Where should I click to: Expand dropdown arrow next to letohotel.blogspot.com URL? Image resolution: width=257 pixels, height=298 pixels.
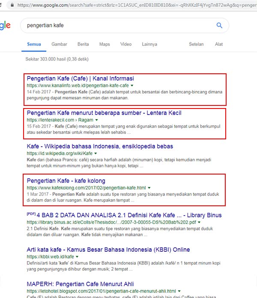[x=179, y=291]
